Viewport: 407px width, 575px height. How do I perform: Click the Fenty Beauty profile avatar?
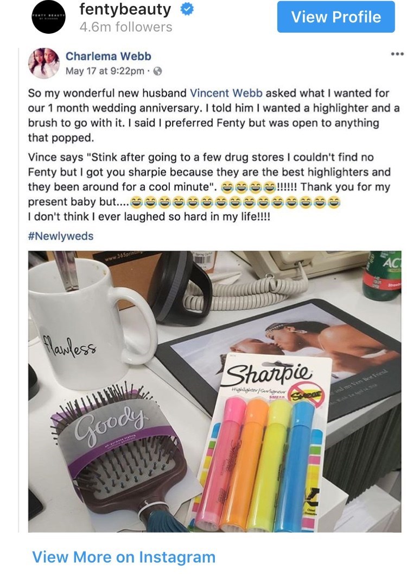coord(49,16)
